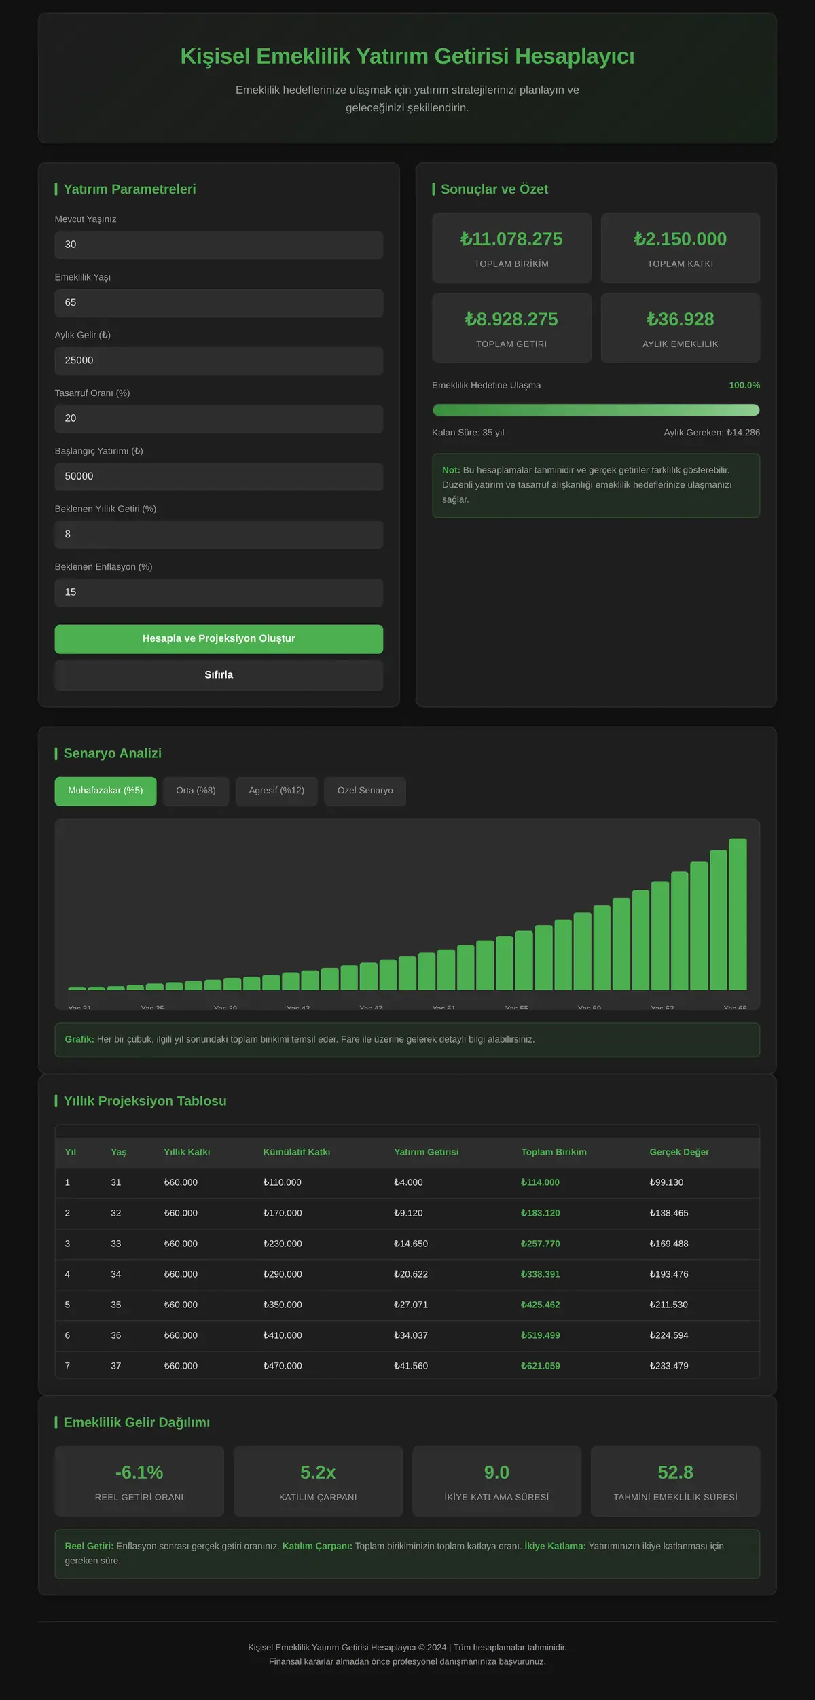
Task: Click the Toplam Birikim card ₺11.078.275
Action: 511,248
